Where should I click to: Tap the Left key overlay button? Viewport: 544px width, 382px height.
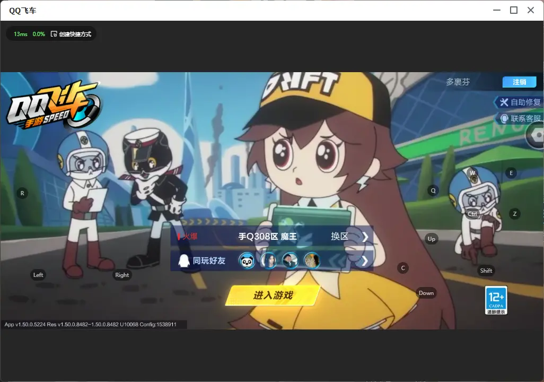38,275
